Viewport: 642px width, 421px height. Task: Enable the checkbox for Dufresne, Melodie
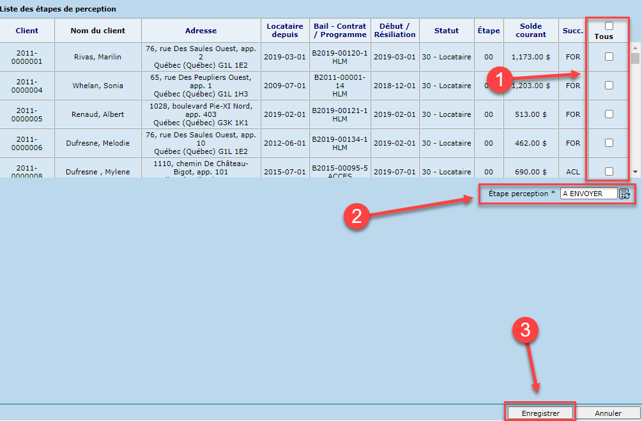(x=609, y=143)
